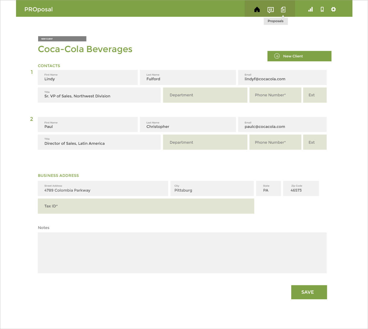This screenshot has width=368, height=329.
Task: Click contact 1 Ext field
Action: [x=315, y=95]
